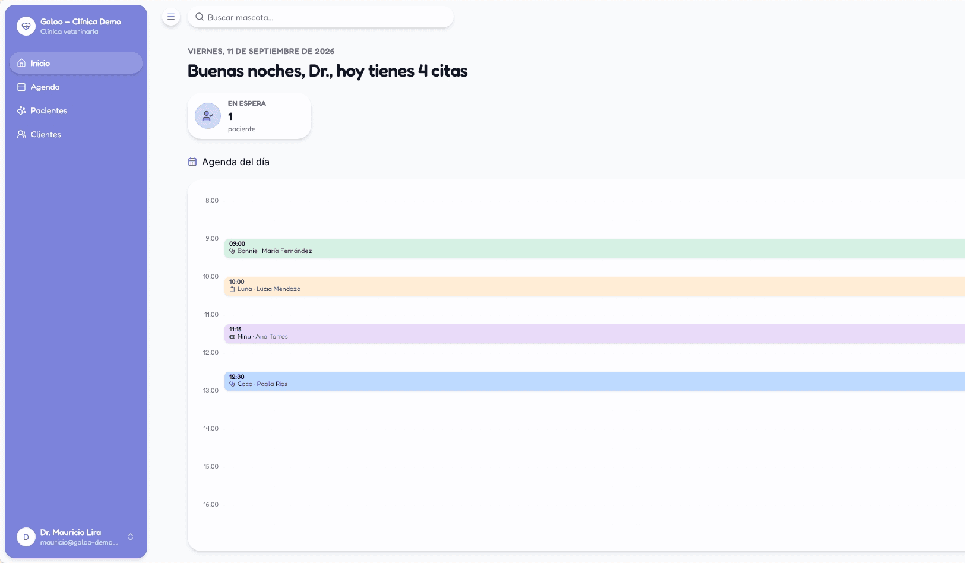Click the mauricio@galoo-demo email text
This screenshot has height=563, width=965.
pos(79,542)
